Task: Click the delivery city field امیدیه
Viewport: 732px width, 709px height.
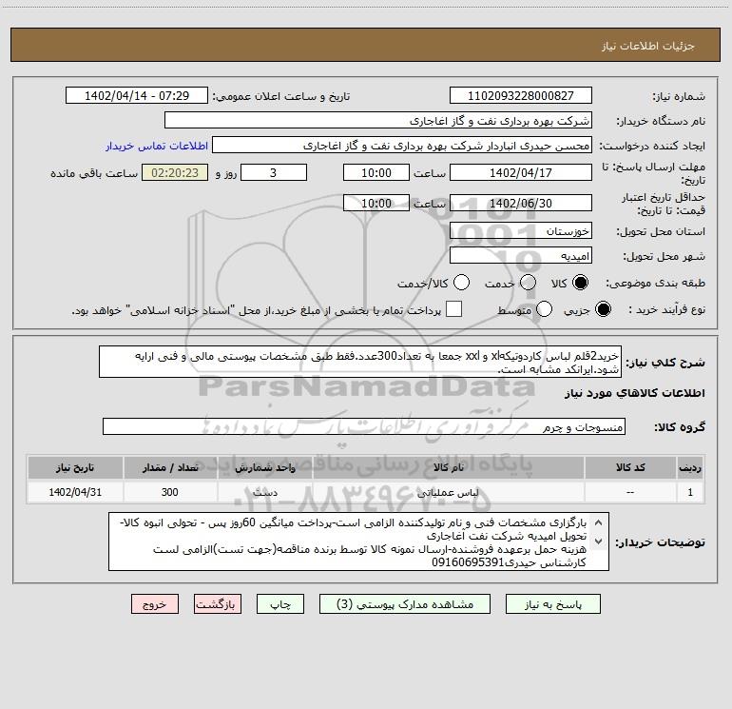Action: click(521, 256)
